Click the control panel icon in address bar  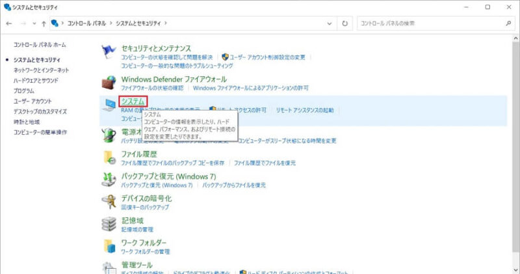[x=55, y=23]
